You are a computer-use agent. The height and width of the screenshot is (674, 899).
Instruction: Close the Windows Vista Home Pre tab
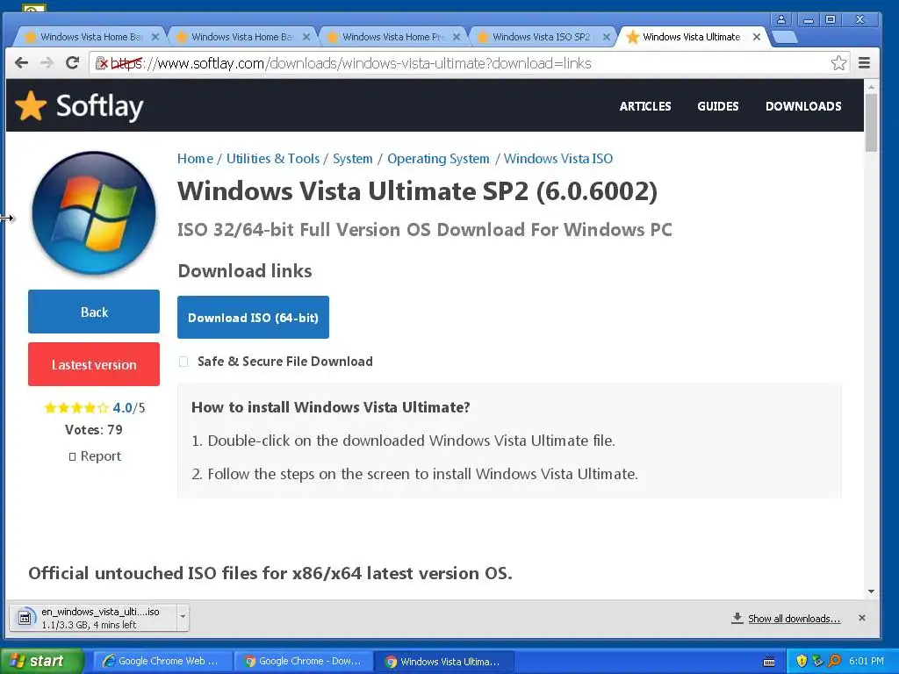(x=457, y=37)
